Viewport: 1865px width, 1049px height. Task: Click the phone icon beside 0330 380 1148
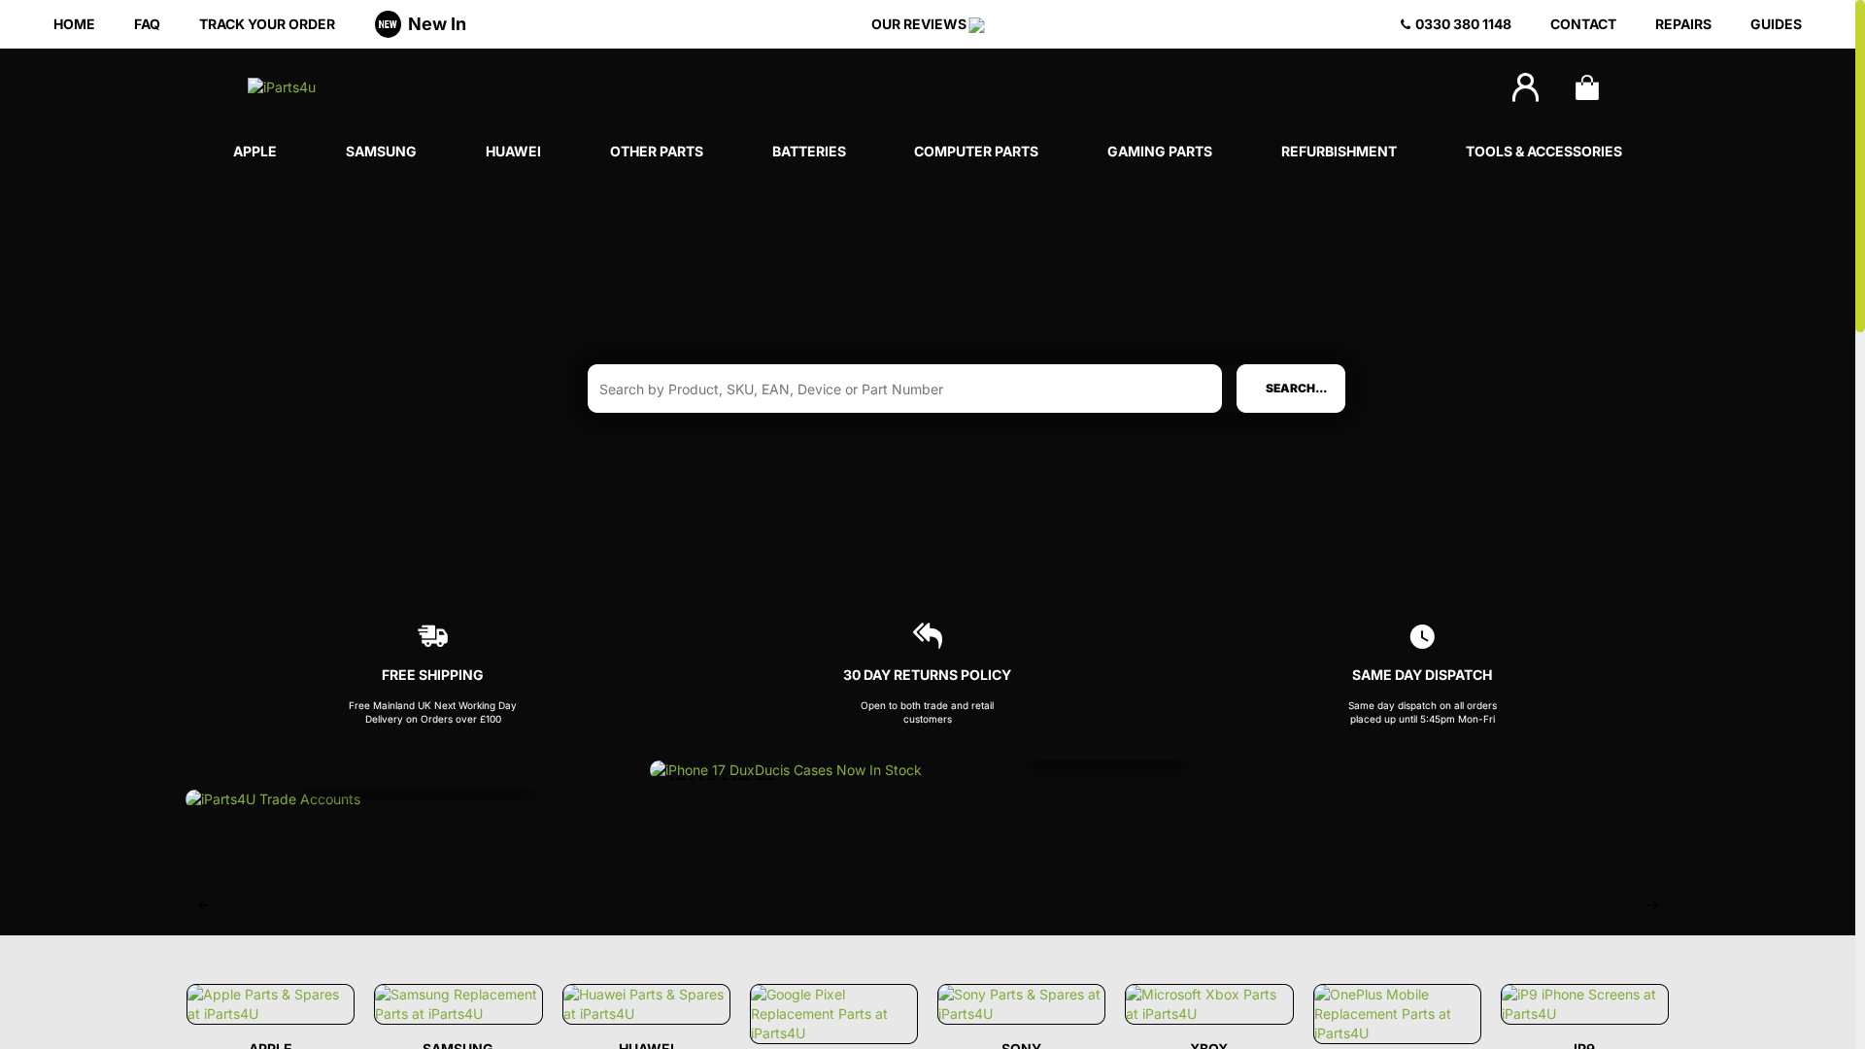pyautogui.click(x=1403, y=24)
